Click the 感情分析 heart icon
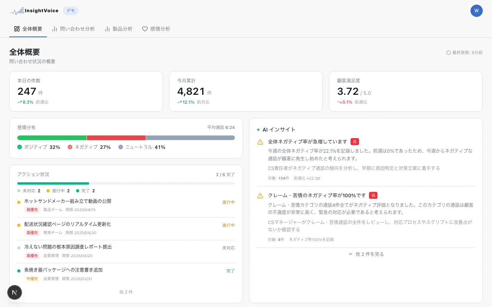492x307 pixels. coord(145,29)
